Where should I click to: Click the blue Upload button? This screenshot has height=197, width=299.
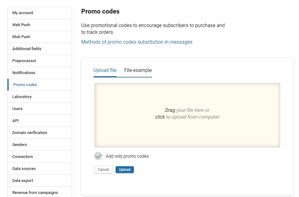pos(125,170)
